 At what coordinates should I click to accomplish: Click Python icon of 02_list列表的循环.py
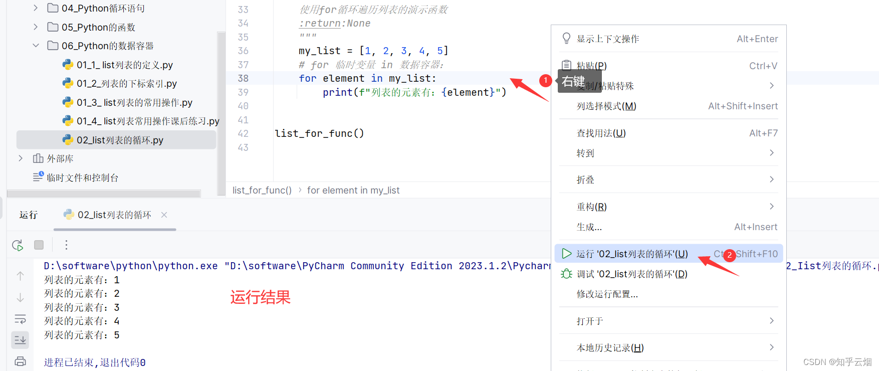[x=68, y=140]
